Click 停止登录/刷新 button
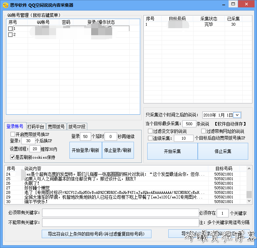This screenshot has height=248, width=257. [118, 150]
